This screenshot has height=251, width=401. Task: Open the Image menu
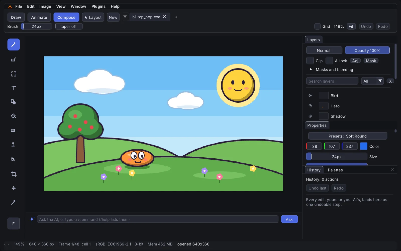tap(45, 7)
